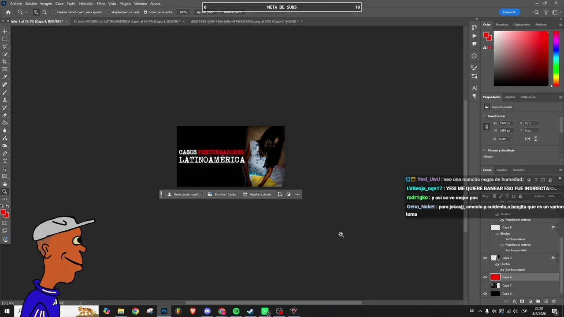
Task: Pick a color in the Color panel field
Action: [521, 59]
